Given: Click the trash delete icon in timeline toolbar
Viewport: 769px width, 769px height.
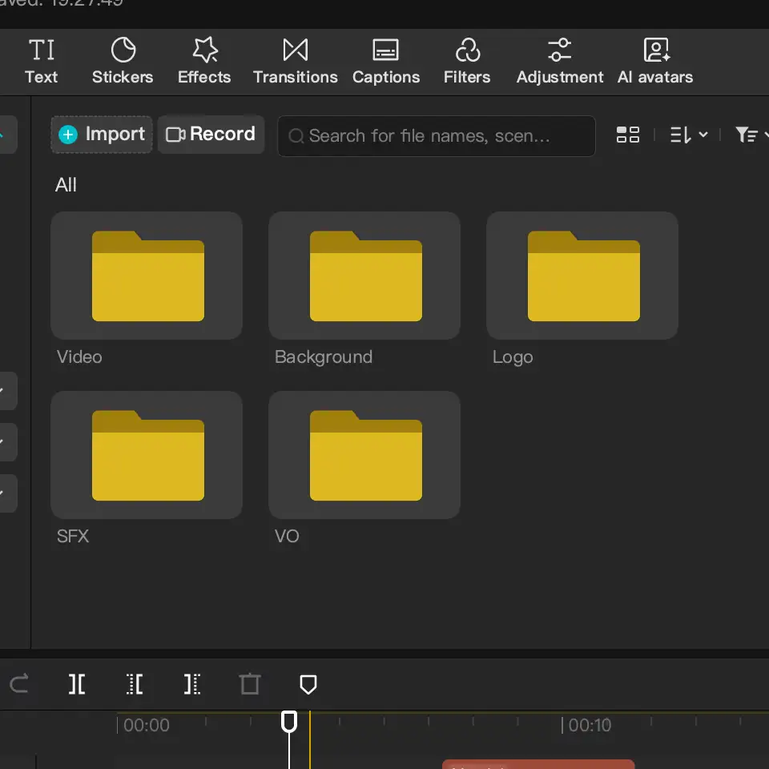Looking at the screenshot, I should pyautogui.click(x=250, y=684).
